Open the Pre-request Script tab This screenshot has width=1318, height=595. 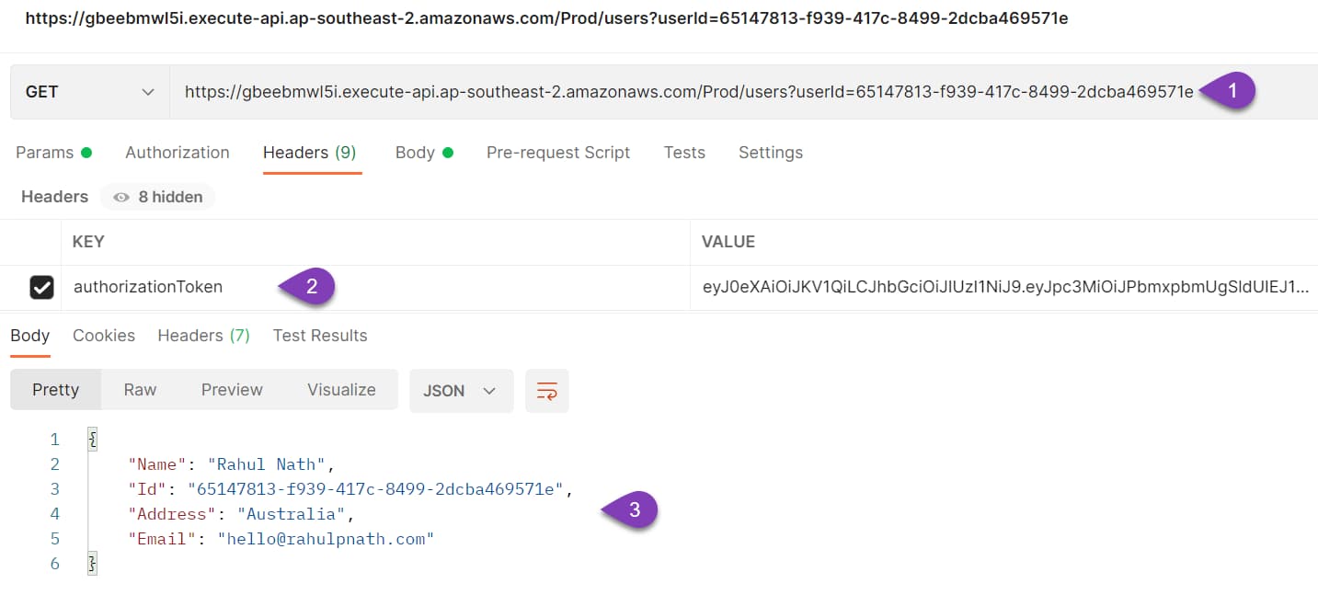coord(558,152)
